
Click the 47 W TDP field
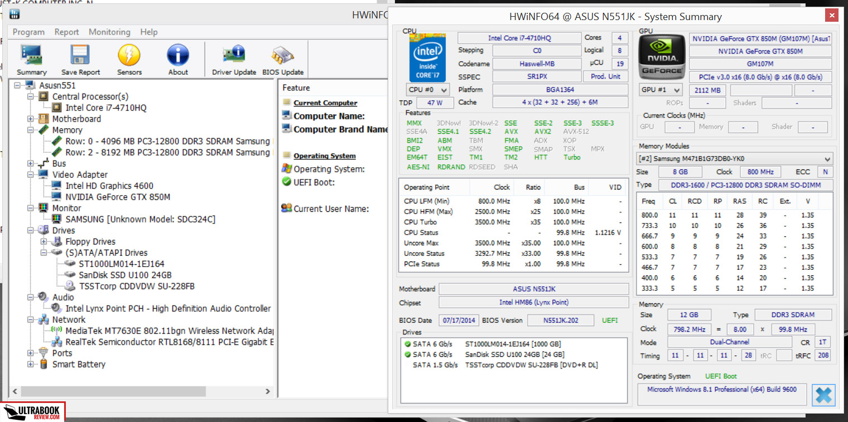click(435, 103)
